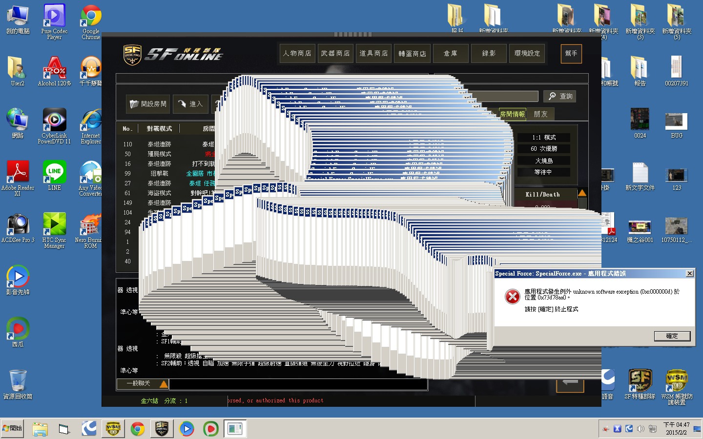The image size is (703, 439).
Task: Select room 50 殭屍模式 in the list
Action: 166,154
